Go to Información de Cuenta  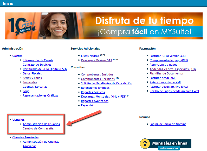(x=38, y=60)
